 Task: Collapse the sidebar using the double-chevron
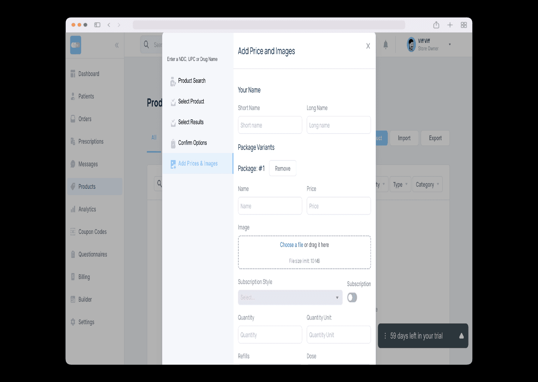117,45
